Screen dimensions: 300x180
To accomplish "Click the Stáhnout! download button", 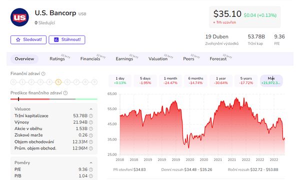I will [x=67, y=40].
